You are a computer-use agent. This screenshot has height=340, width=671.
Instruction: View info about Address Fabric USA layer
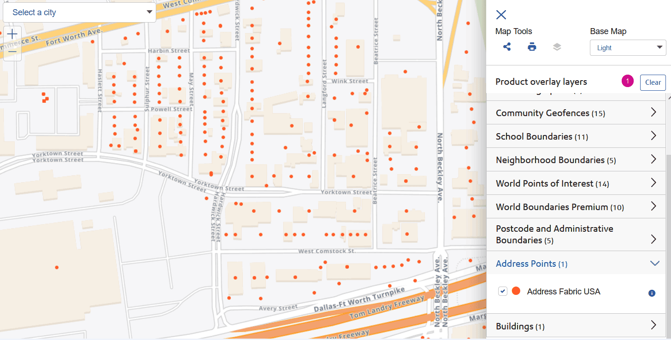pyautogui.click(x=652, y=293)
